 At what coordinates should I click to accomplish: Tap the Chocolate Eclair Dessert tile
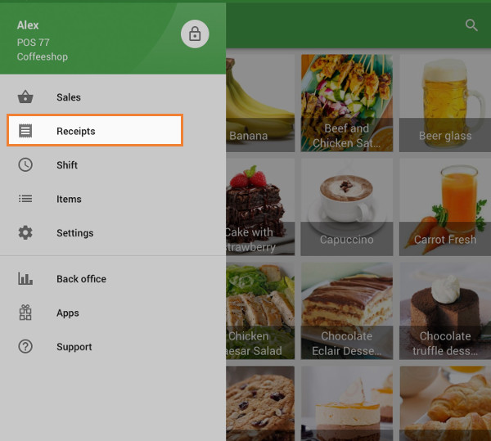coord(346,311)
